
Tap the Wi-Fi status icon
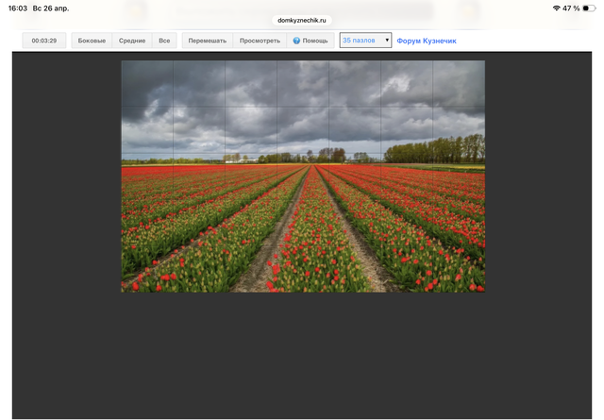tap(557, 8)
